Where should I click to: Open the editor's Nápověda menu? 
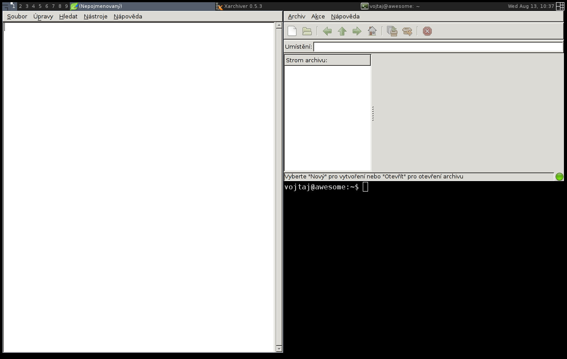pyautogui.click(x=128, y=17)
